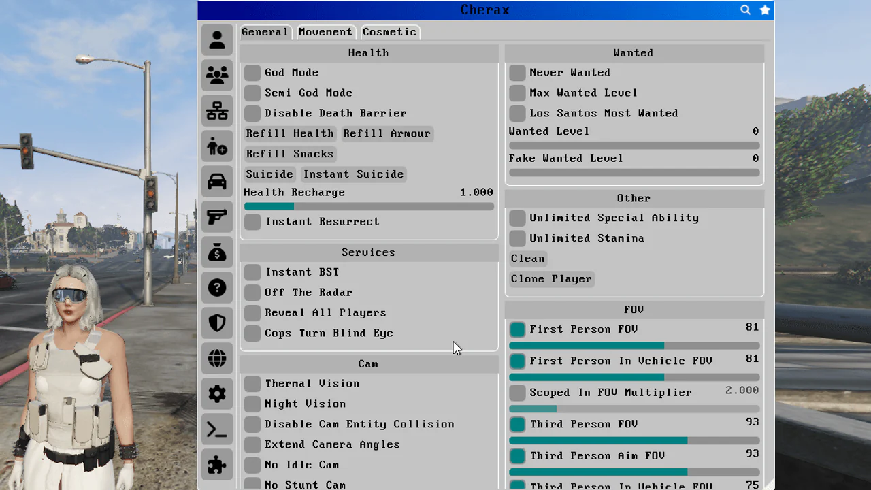This screenshot has width=871, height=490.
Task: Adjust the Scoped In FOV Multiplier slider
Action: [634, 409]
